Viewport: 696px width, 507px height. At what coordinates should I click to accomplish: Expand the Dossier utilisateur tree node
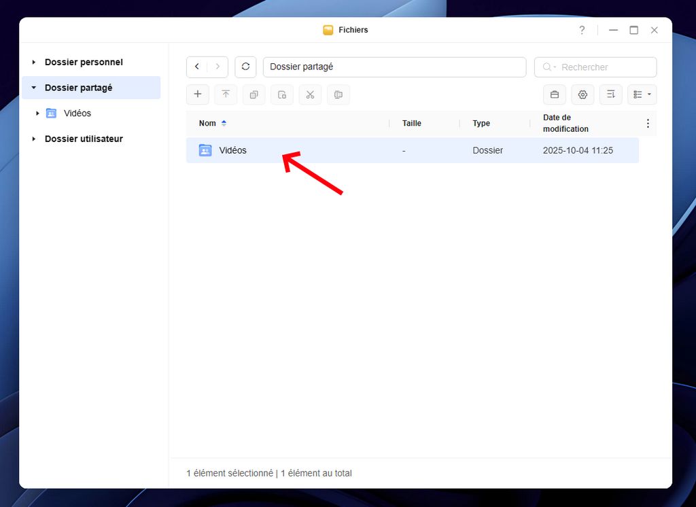coord(34,139)
